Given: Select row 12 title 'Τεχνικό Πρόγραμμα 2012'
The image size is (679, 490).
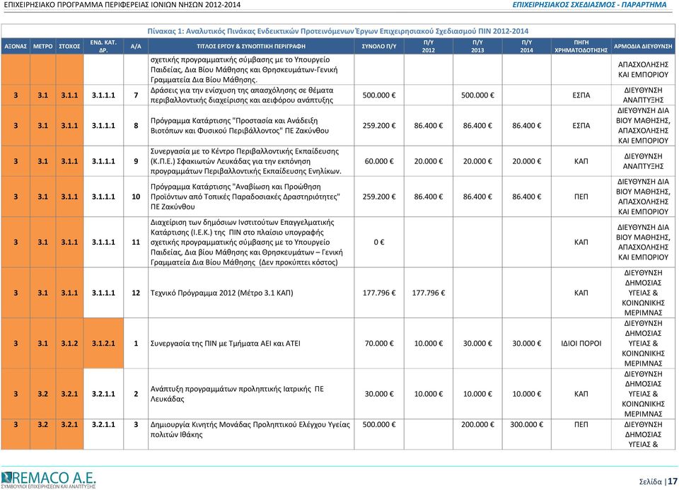Looking at the screenshot, I should (x=221, y=293).
